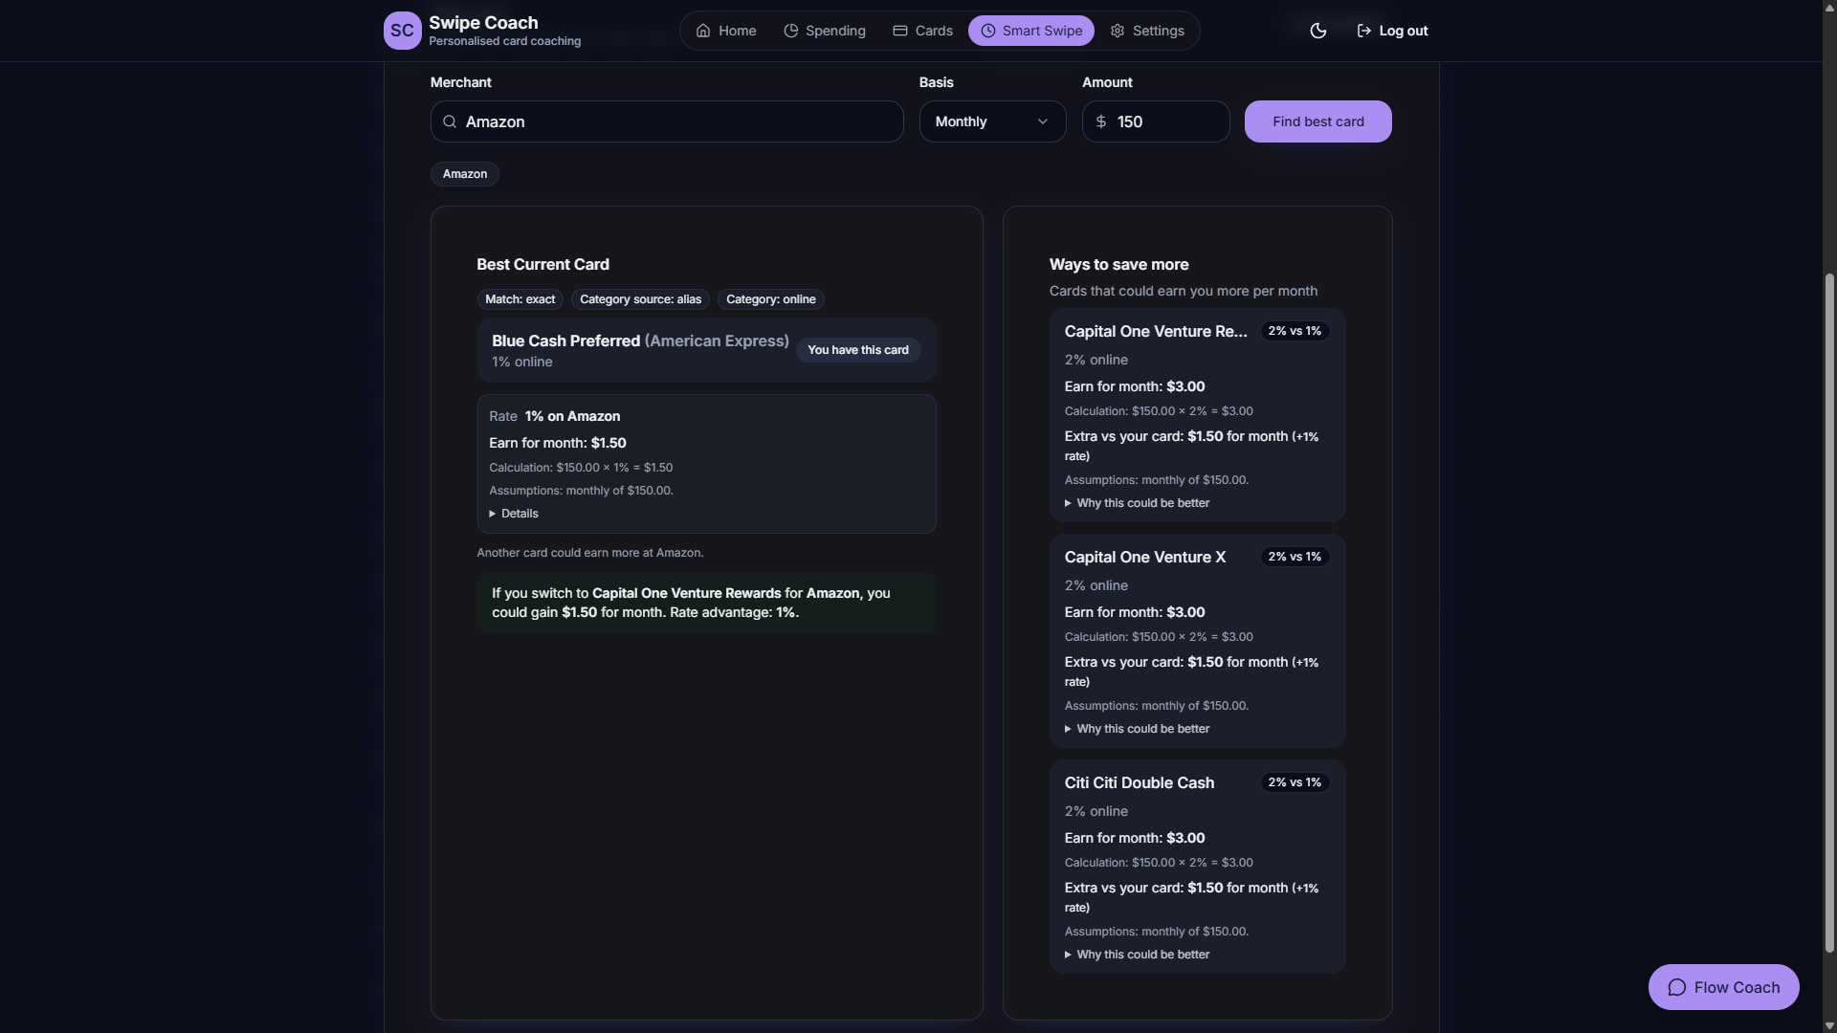Expand 'Why this could be better' for Citi Double Cash
The width and height of the screenshot is (1837, 1033).
(x=1139, y=955)
